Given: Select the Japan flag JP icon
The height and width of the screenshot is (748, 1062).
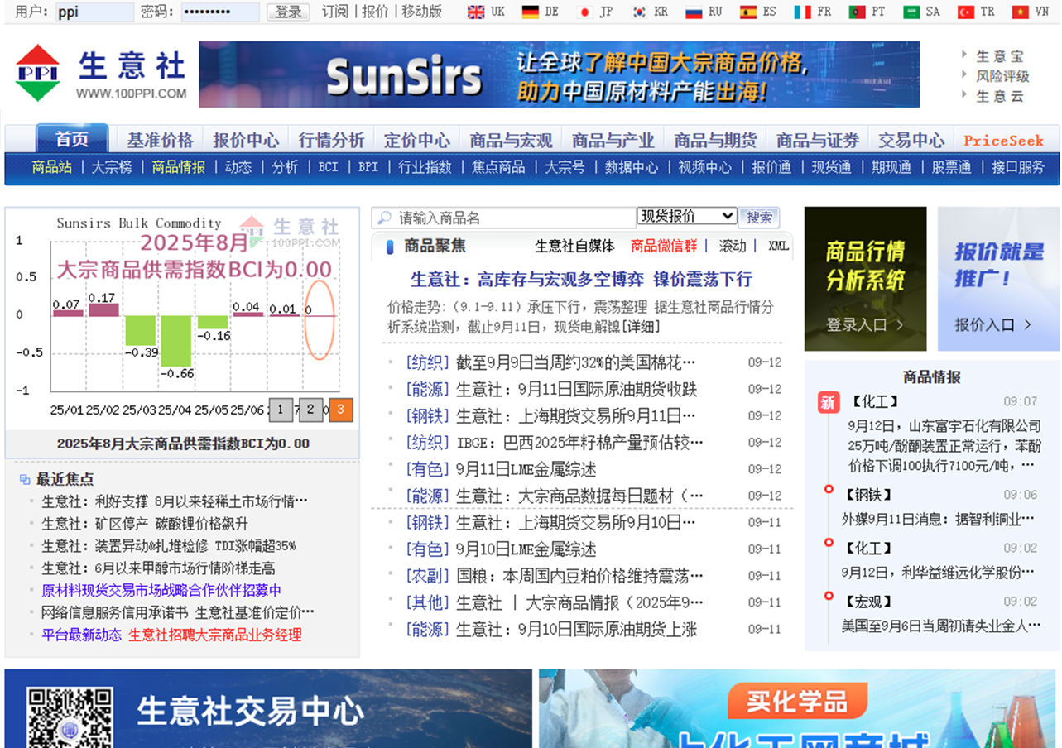Looking at the screenshot, I should (585, 12).
